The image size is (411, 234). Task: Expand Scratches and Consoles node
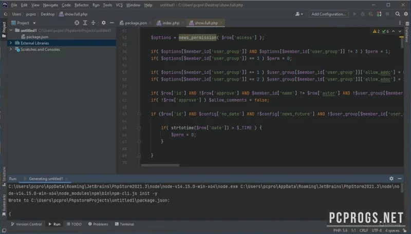pyautogui.click(x=11, y=49)
